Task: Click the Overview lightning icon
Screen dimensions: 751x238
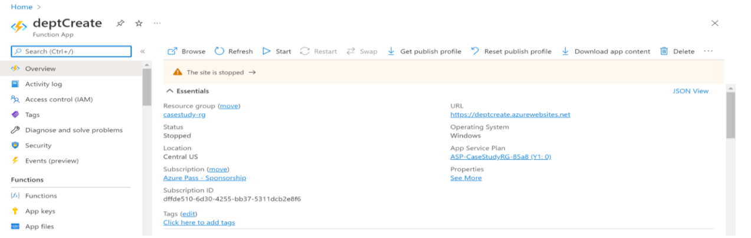Action: tap(15, 69)
